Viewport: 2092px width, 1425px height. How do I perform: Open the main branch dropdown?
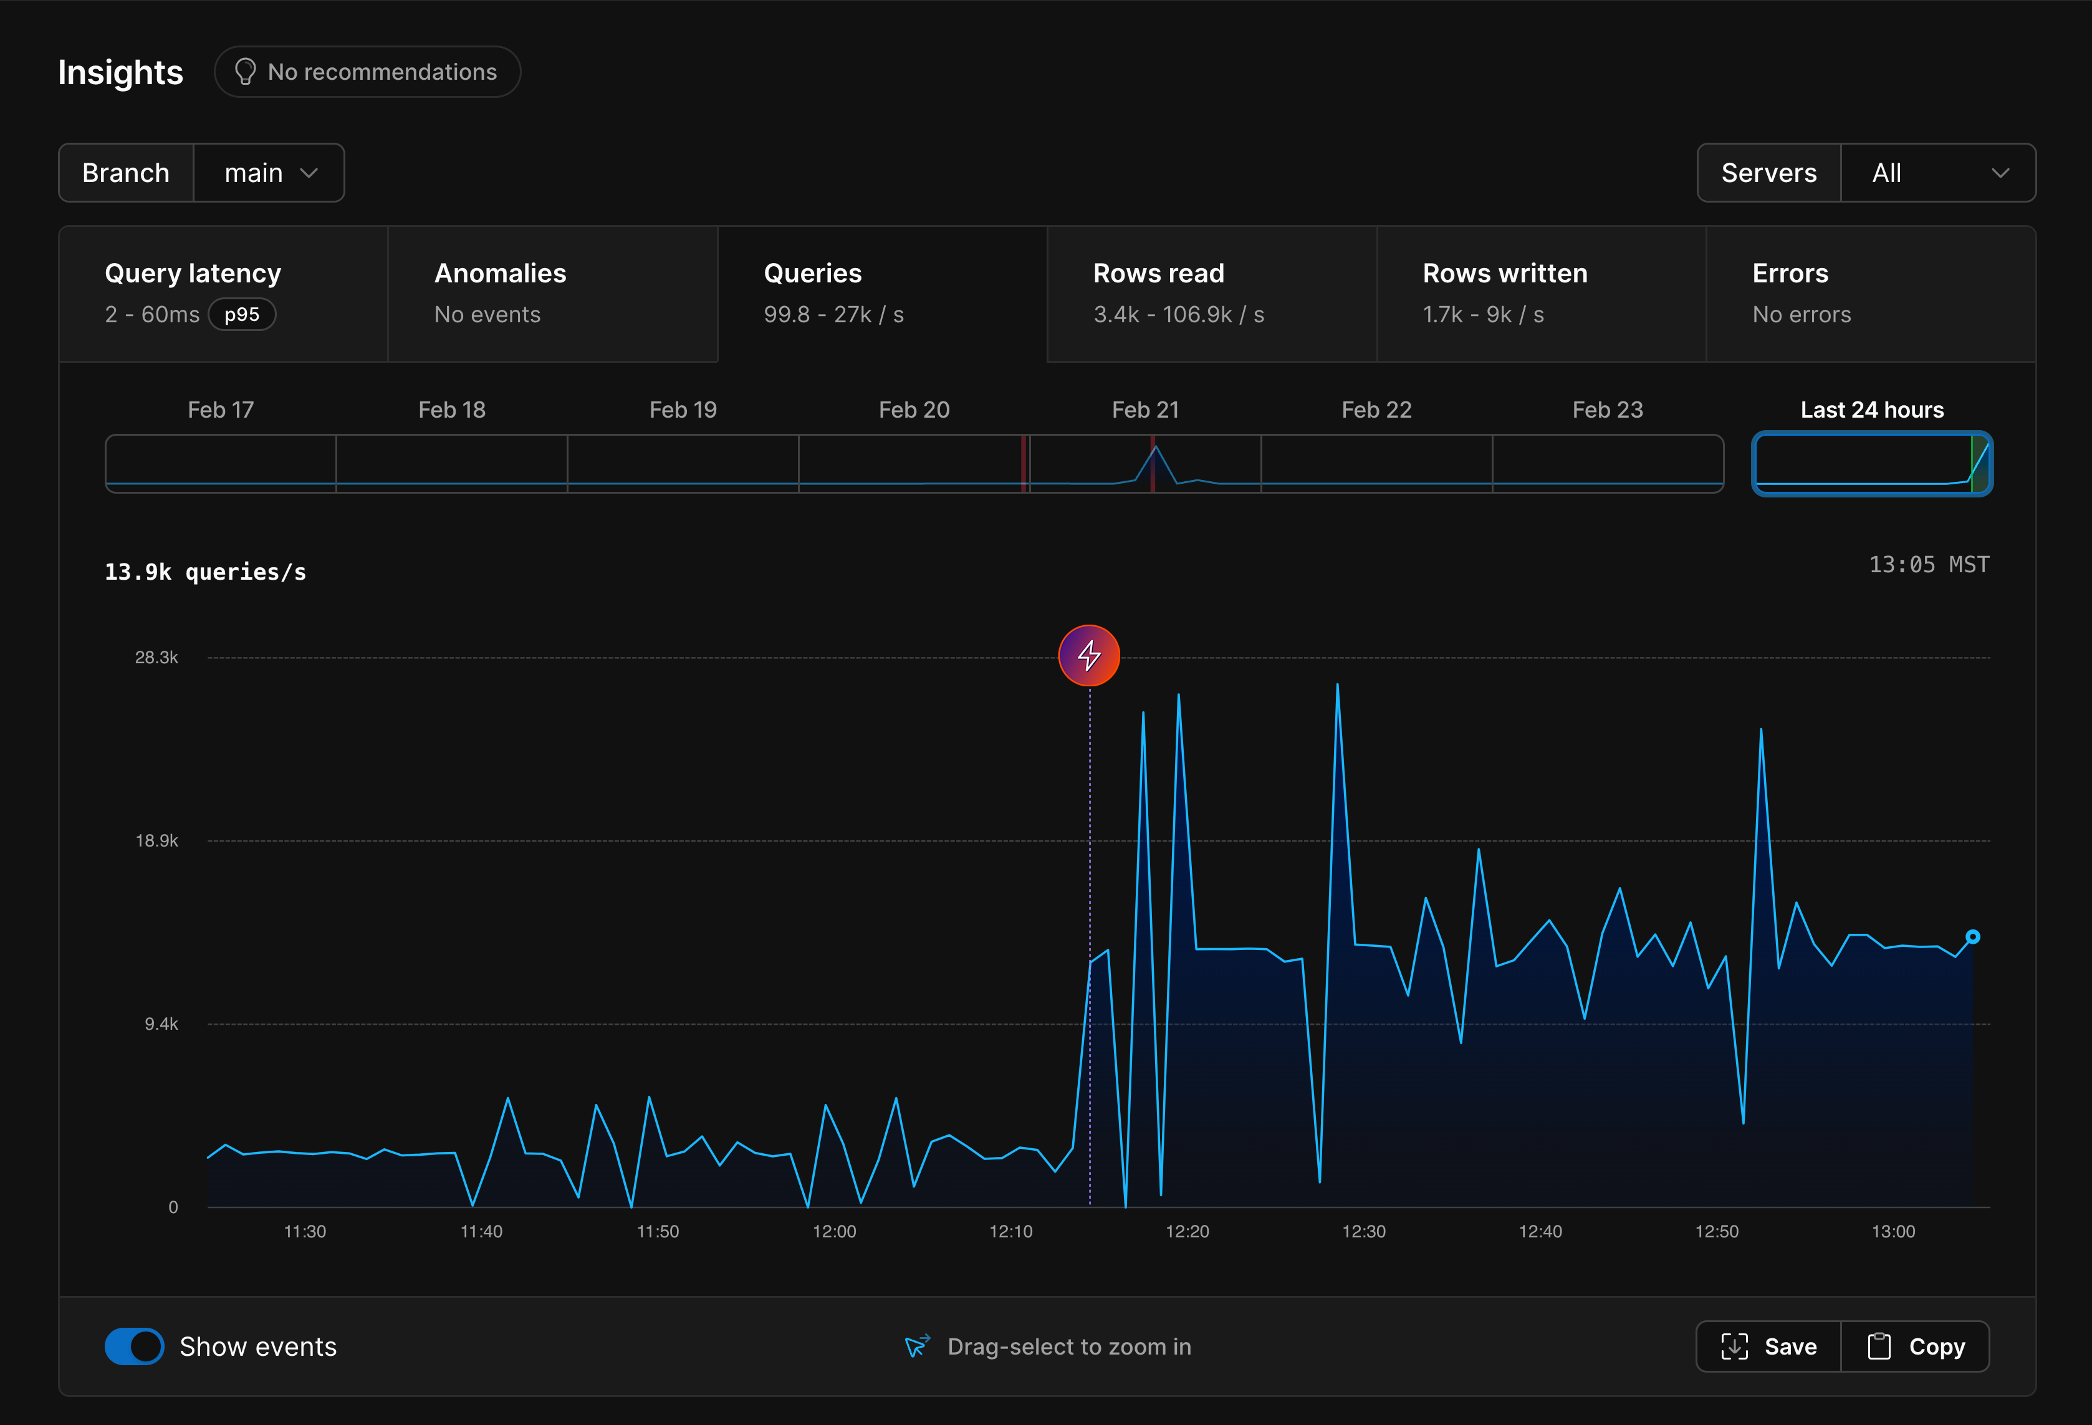tap(268, 172)
